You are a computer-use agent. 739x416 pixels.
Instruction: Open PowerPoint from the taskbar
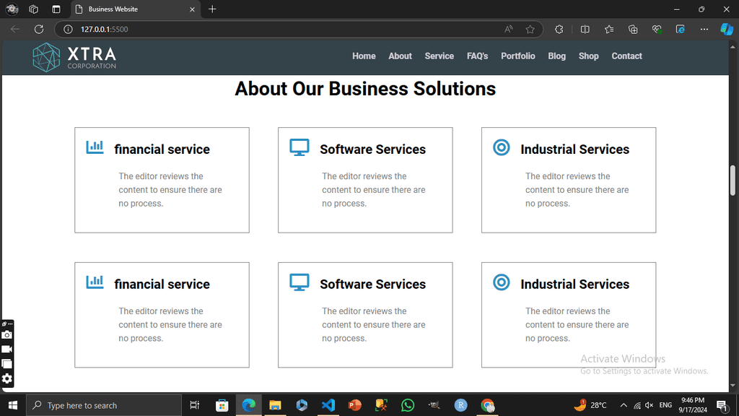(x=354, y=405)
